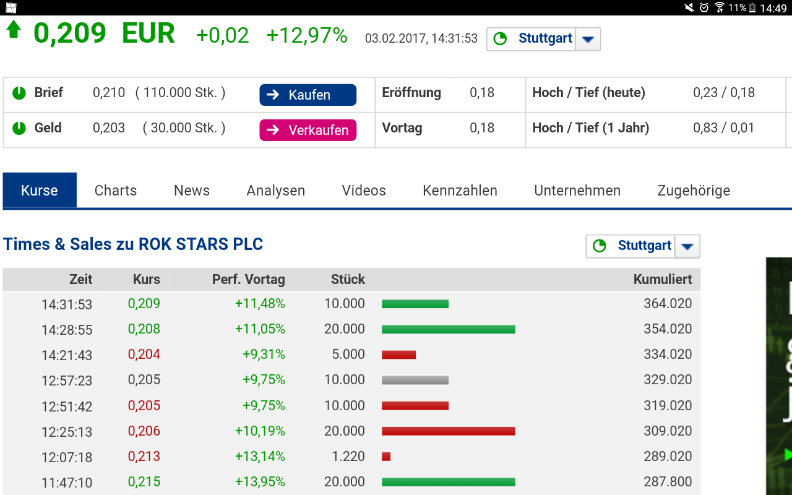
Task: Switch to the Charts tab
Action: 116,191
